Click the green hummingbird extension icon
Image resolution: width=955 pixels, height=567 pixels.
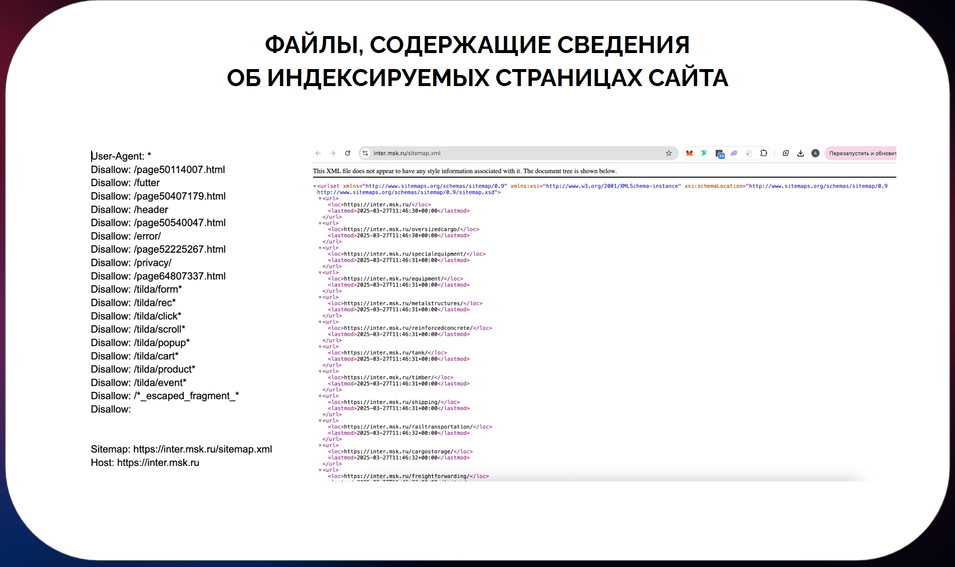[704, 153]
